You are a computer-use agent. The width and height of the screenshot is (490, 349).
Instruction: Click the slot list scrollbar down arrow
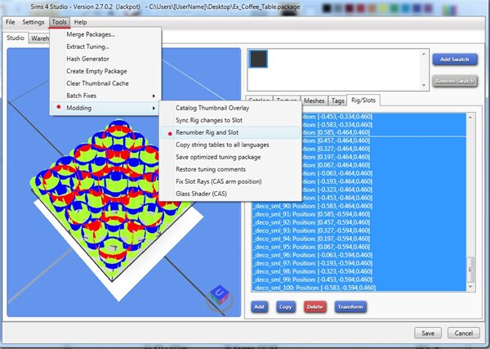(x=469, y=289)
